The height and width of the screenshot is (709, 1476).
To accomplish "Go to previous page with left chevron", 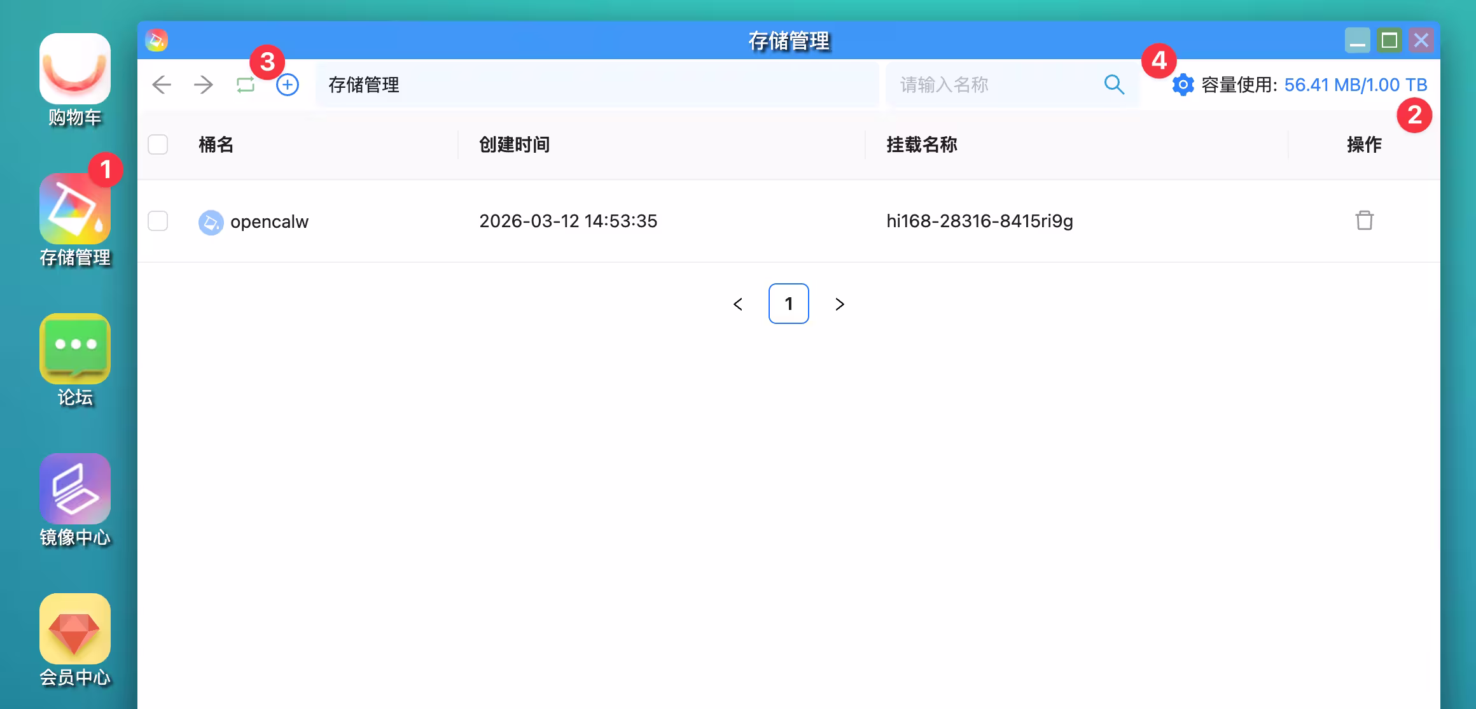I will coord(737,304).
